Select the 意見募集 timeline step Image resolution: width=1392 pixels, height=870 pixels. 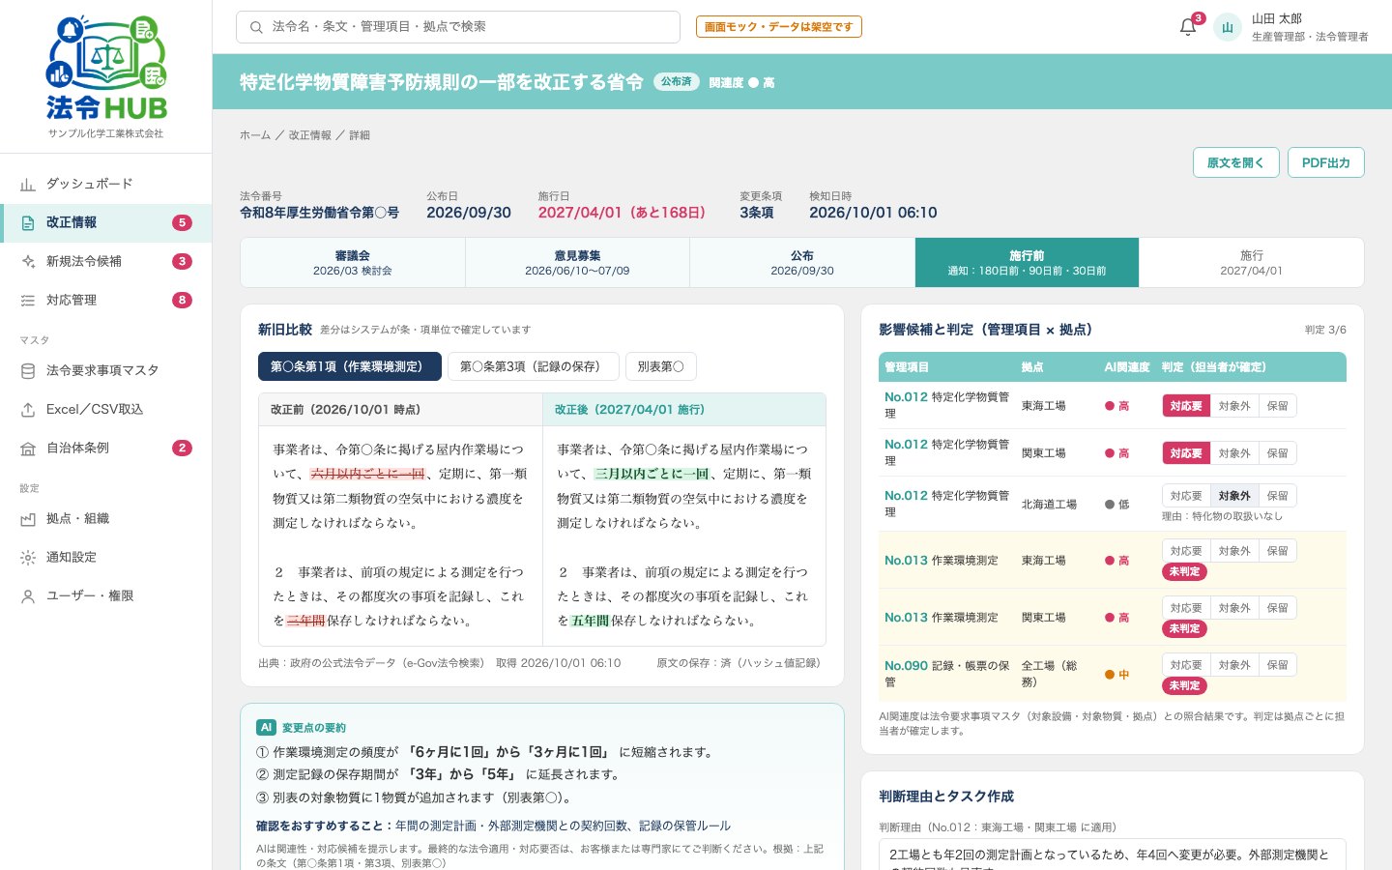[577, 263]
